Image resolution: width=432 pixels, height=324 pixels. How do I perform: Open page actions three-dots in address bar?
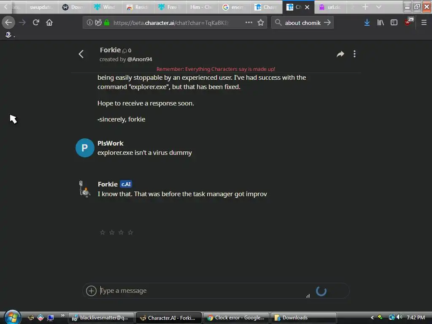point(249,22)
